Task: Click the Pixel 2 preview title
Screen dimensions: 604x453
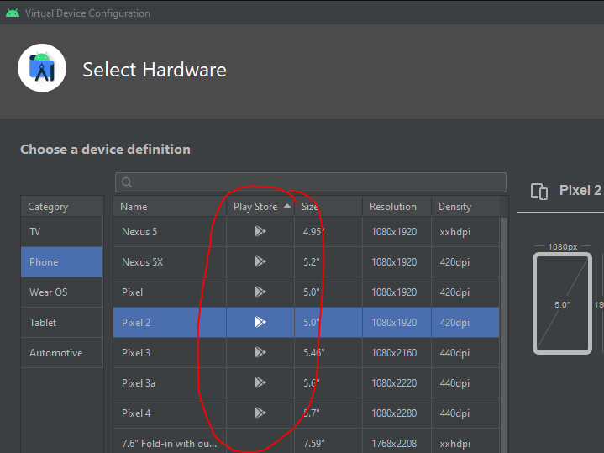Action: (x=580, y=191)
